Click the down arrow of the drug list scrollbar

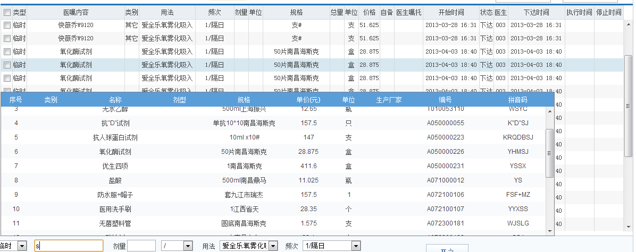pyautogui.click(x=549, y=231)
